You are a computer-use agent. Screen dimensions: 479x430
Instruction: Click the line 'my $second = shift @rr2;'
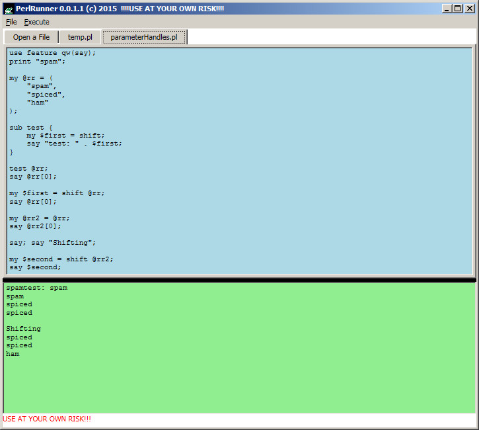click(61, 259)
